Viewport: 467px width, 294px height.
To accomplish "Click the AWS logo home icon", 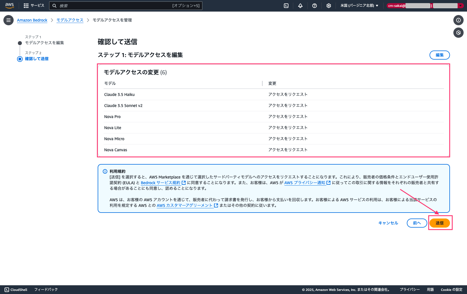I will (x=9, y=5).
